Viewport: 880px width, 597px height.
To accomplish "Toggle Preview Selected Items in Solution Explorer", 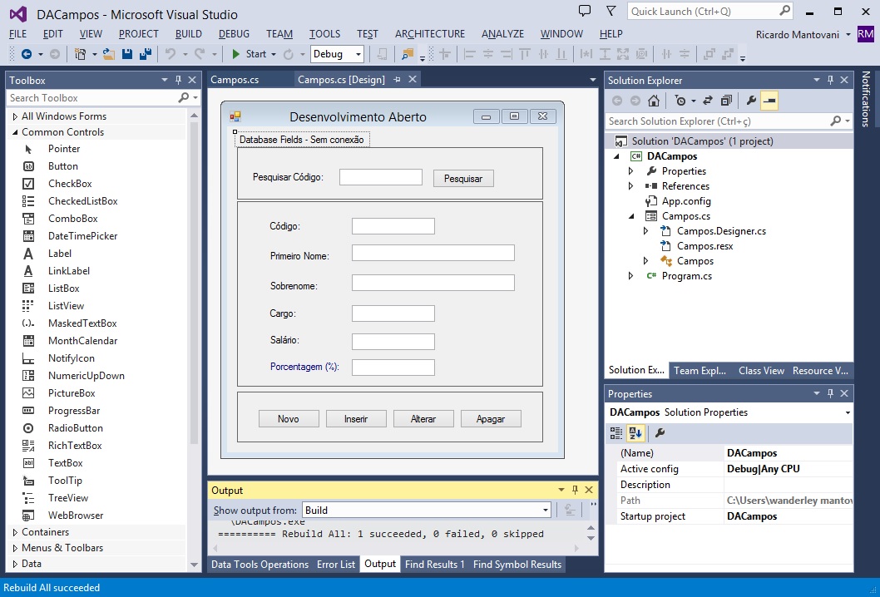I will coord(769,101).
